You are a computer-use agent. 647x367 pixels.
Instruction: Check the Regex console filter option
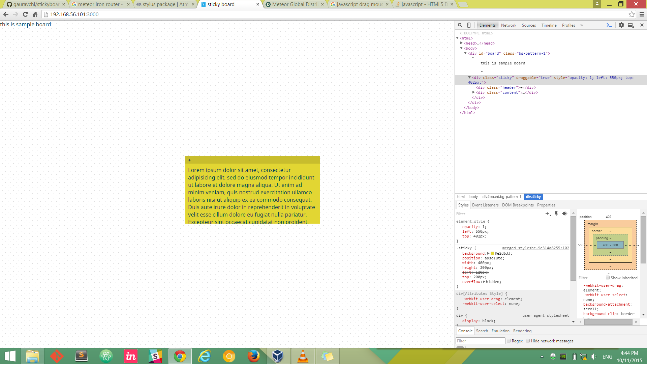click(509, 341)
